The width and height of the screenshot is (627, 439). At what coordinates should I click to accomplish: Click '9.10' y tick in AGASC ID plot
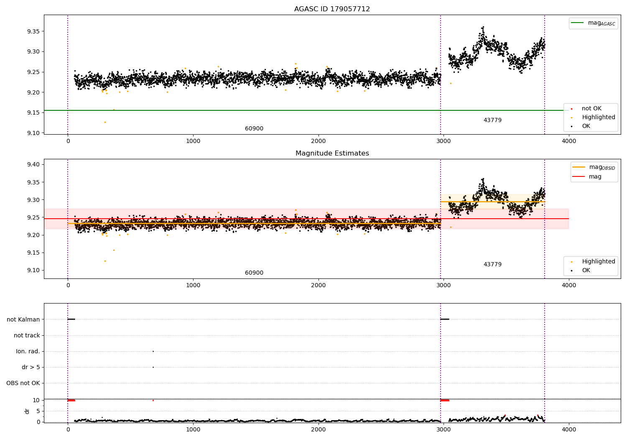(33, 133)
